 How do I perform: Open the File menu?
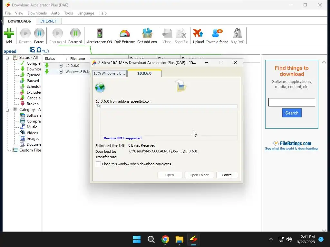(8, 13)
